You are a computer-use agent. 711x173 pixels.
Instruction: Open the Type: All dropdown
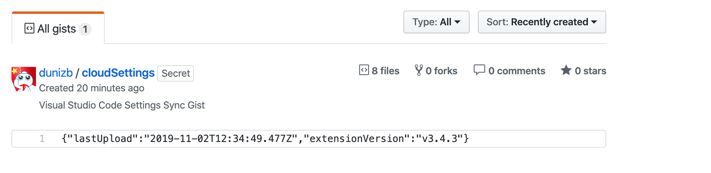[x=436, y=22]
